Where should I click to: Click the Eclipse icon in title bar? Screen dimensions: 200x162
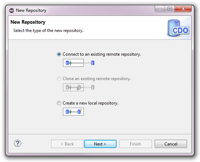pyautogui.click(x=12, y=10)
